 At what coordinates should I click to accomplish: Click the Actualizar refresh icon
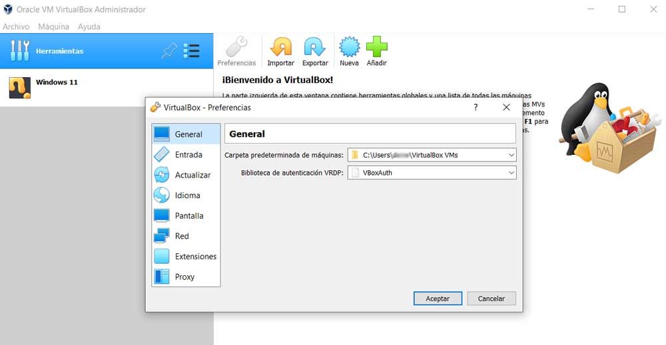tap(161, 175)
